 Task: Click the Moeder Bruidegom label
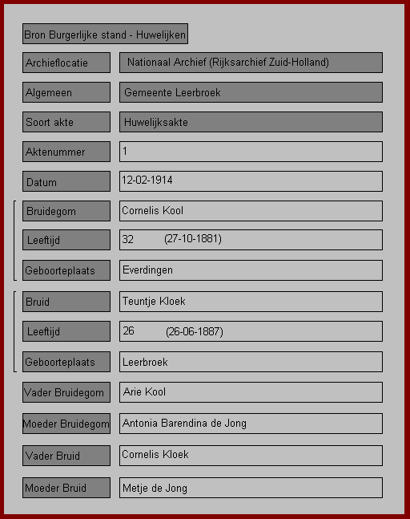point(66,424)
